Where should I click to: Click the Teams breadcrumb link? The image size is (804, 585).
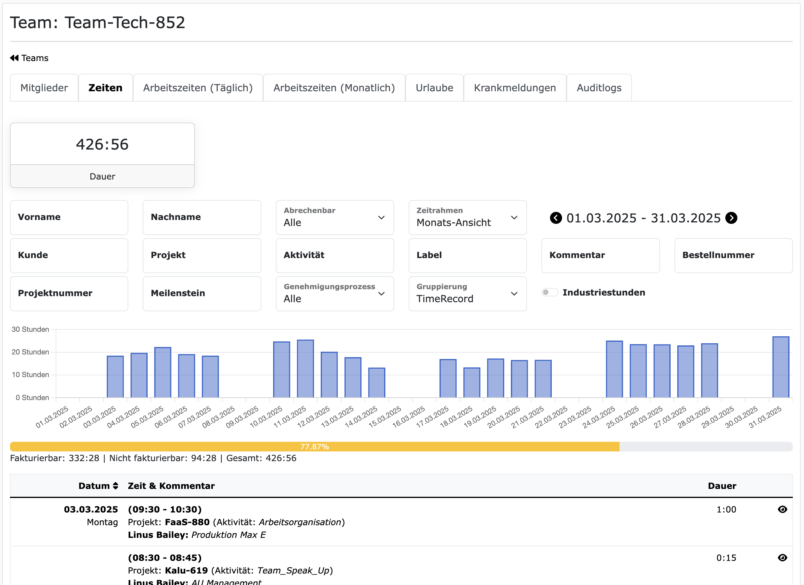[34, 58]
